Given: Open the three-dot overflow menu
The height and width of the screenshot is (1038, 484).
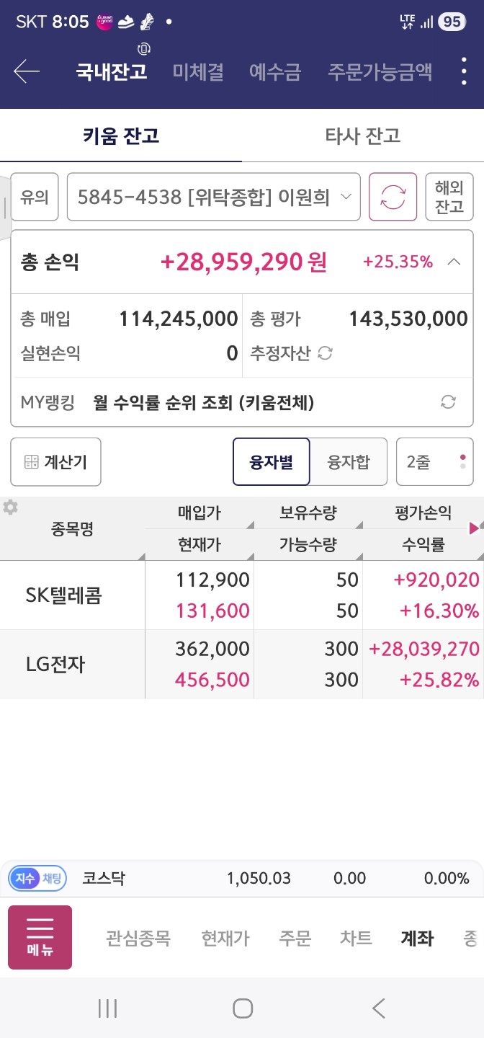Looking at the screenshot, I should (x=464, y=71).
